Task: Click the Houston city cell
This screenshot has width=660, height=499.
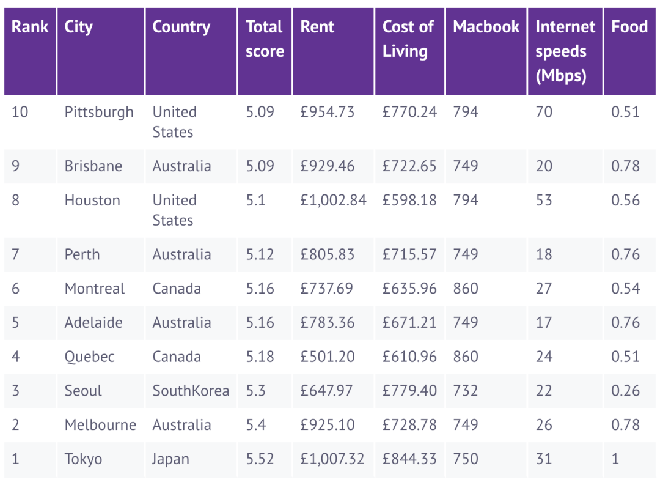Action: pos(92,201)
